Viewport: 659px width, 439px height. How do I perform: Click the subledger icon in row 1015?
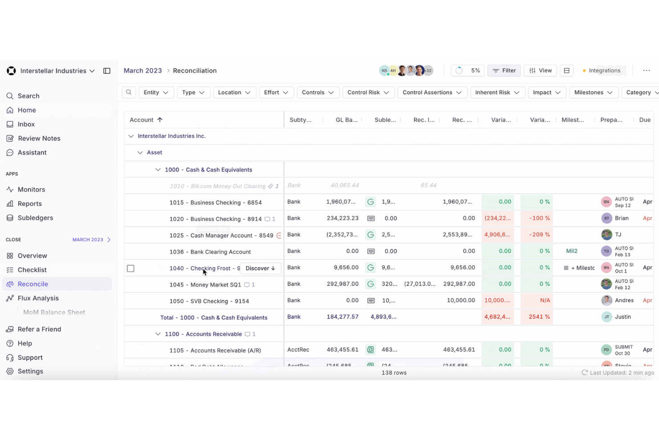point(370,202)
